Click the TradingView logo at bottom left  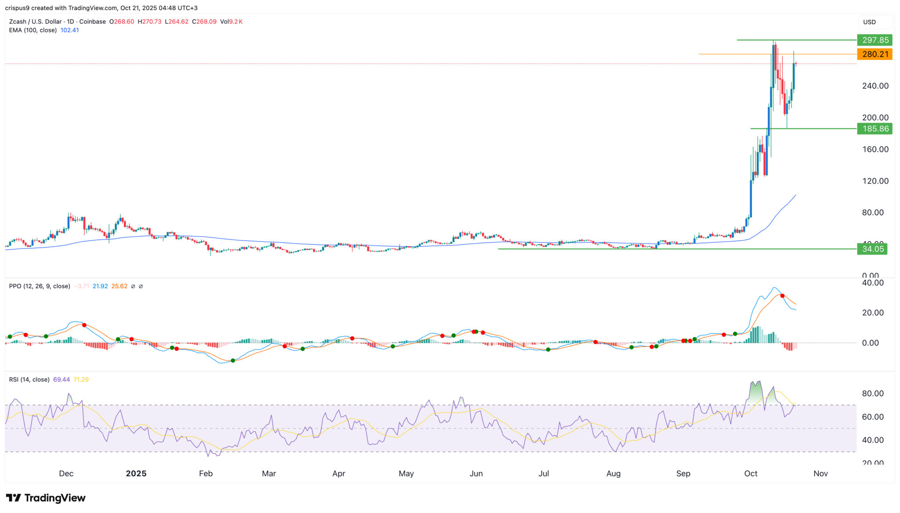pyautogui.click(x=46, y=498)
